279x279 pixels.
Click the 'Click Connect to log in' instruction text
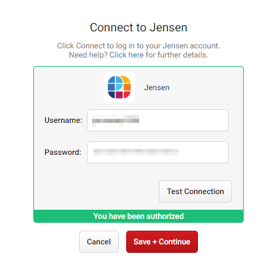[139, 46]
